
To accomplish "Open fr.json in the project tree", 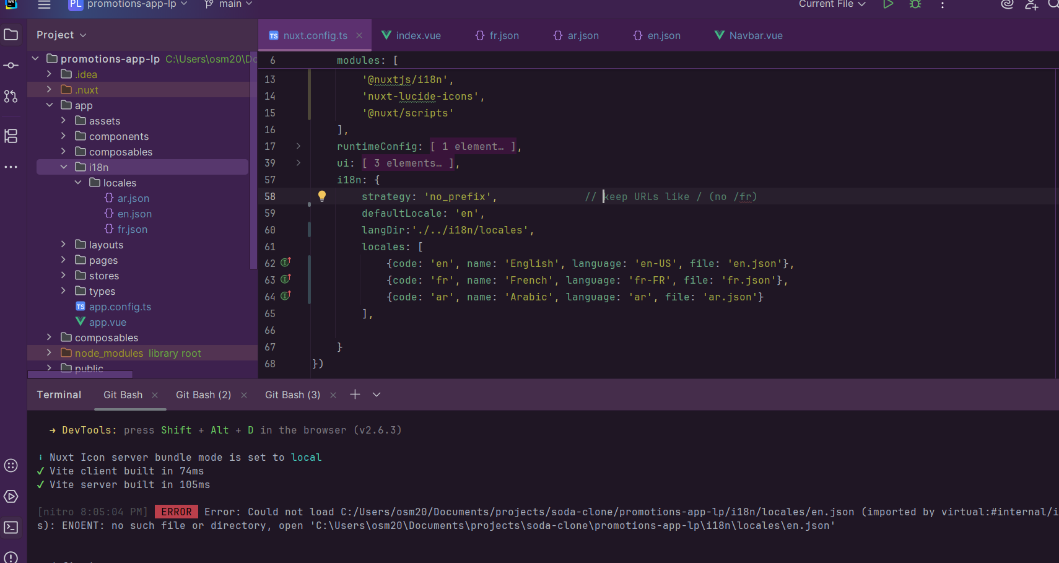I will (133, 229).
